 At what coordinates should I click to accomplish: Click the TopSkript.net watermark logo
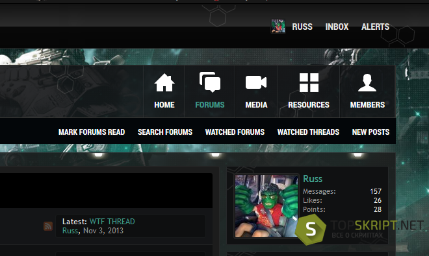coord(359,229)
